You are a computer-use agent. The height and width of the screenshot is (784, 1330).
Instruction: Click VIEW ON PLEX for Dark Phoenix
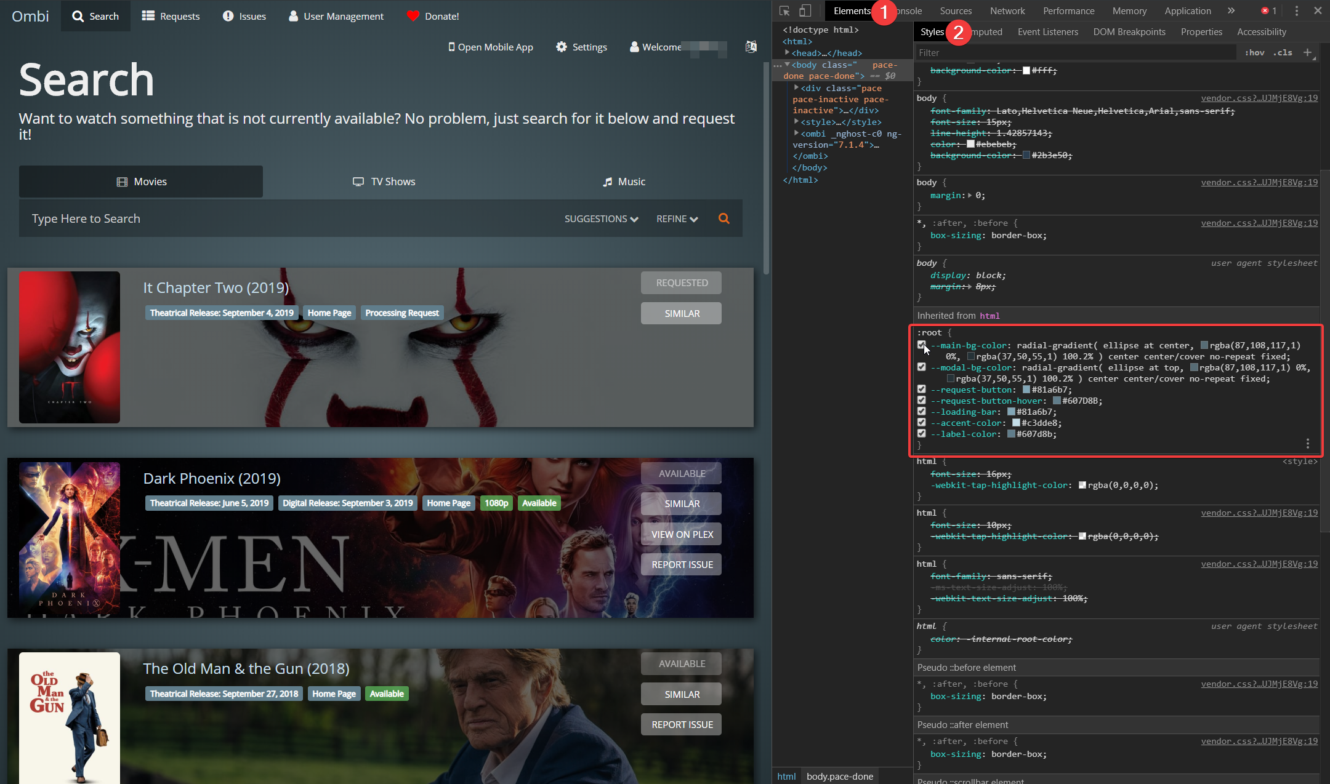(681, 534)
